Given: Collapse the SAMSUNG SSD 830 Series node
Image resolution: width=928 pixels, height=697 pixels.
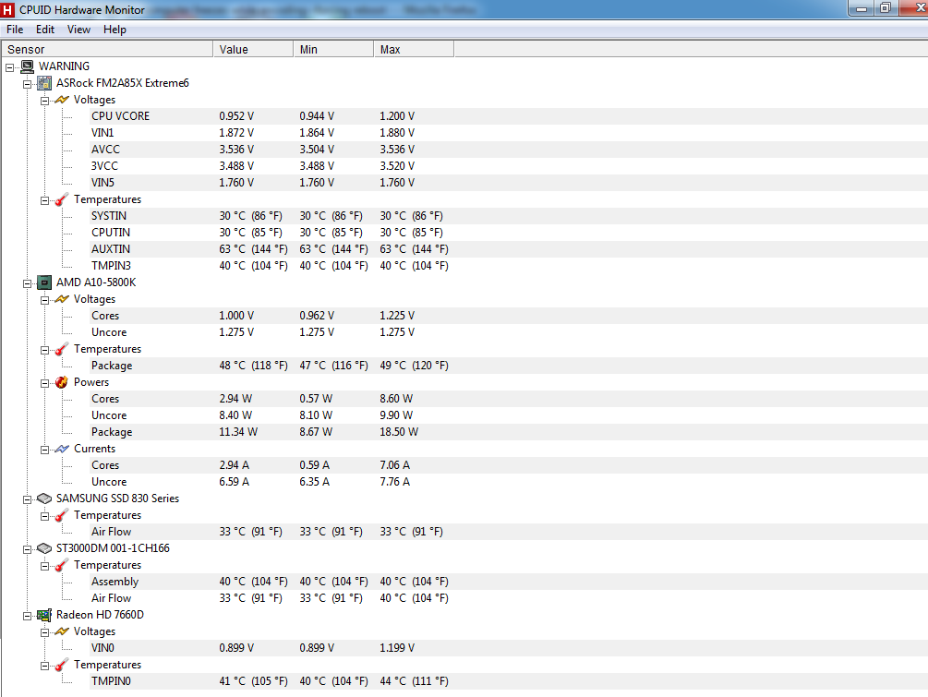Looking at the screenshot, I should click(27, 499).
